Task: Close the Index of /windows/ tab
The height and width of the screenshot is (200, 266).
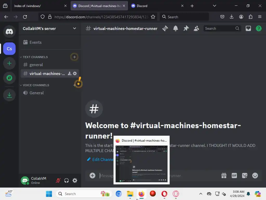Action: click(x=65, y=6)
